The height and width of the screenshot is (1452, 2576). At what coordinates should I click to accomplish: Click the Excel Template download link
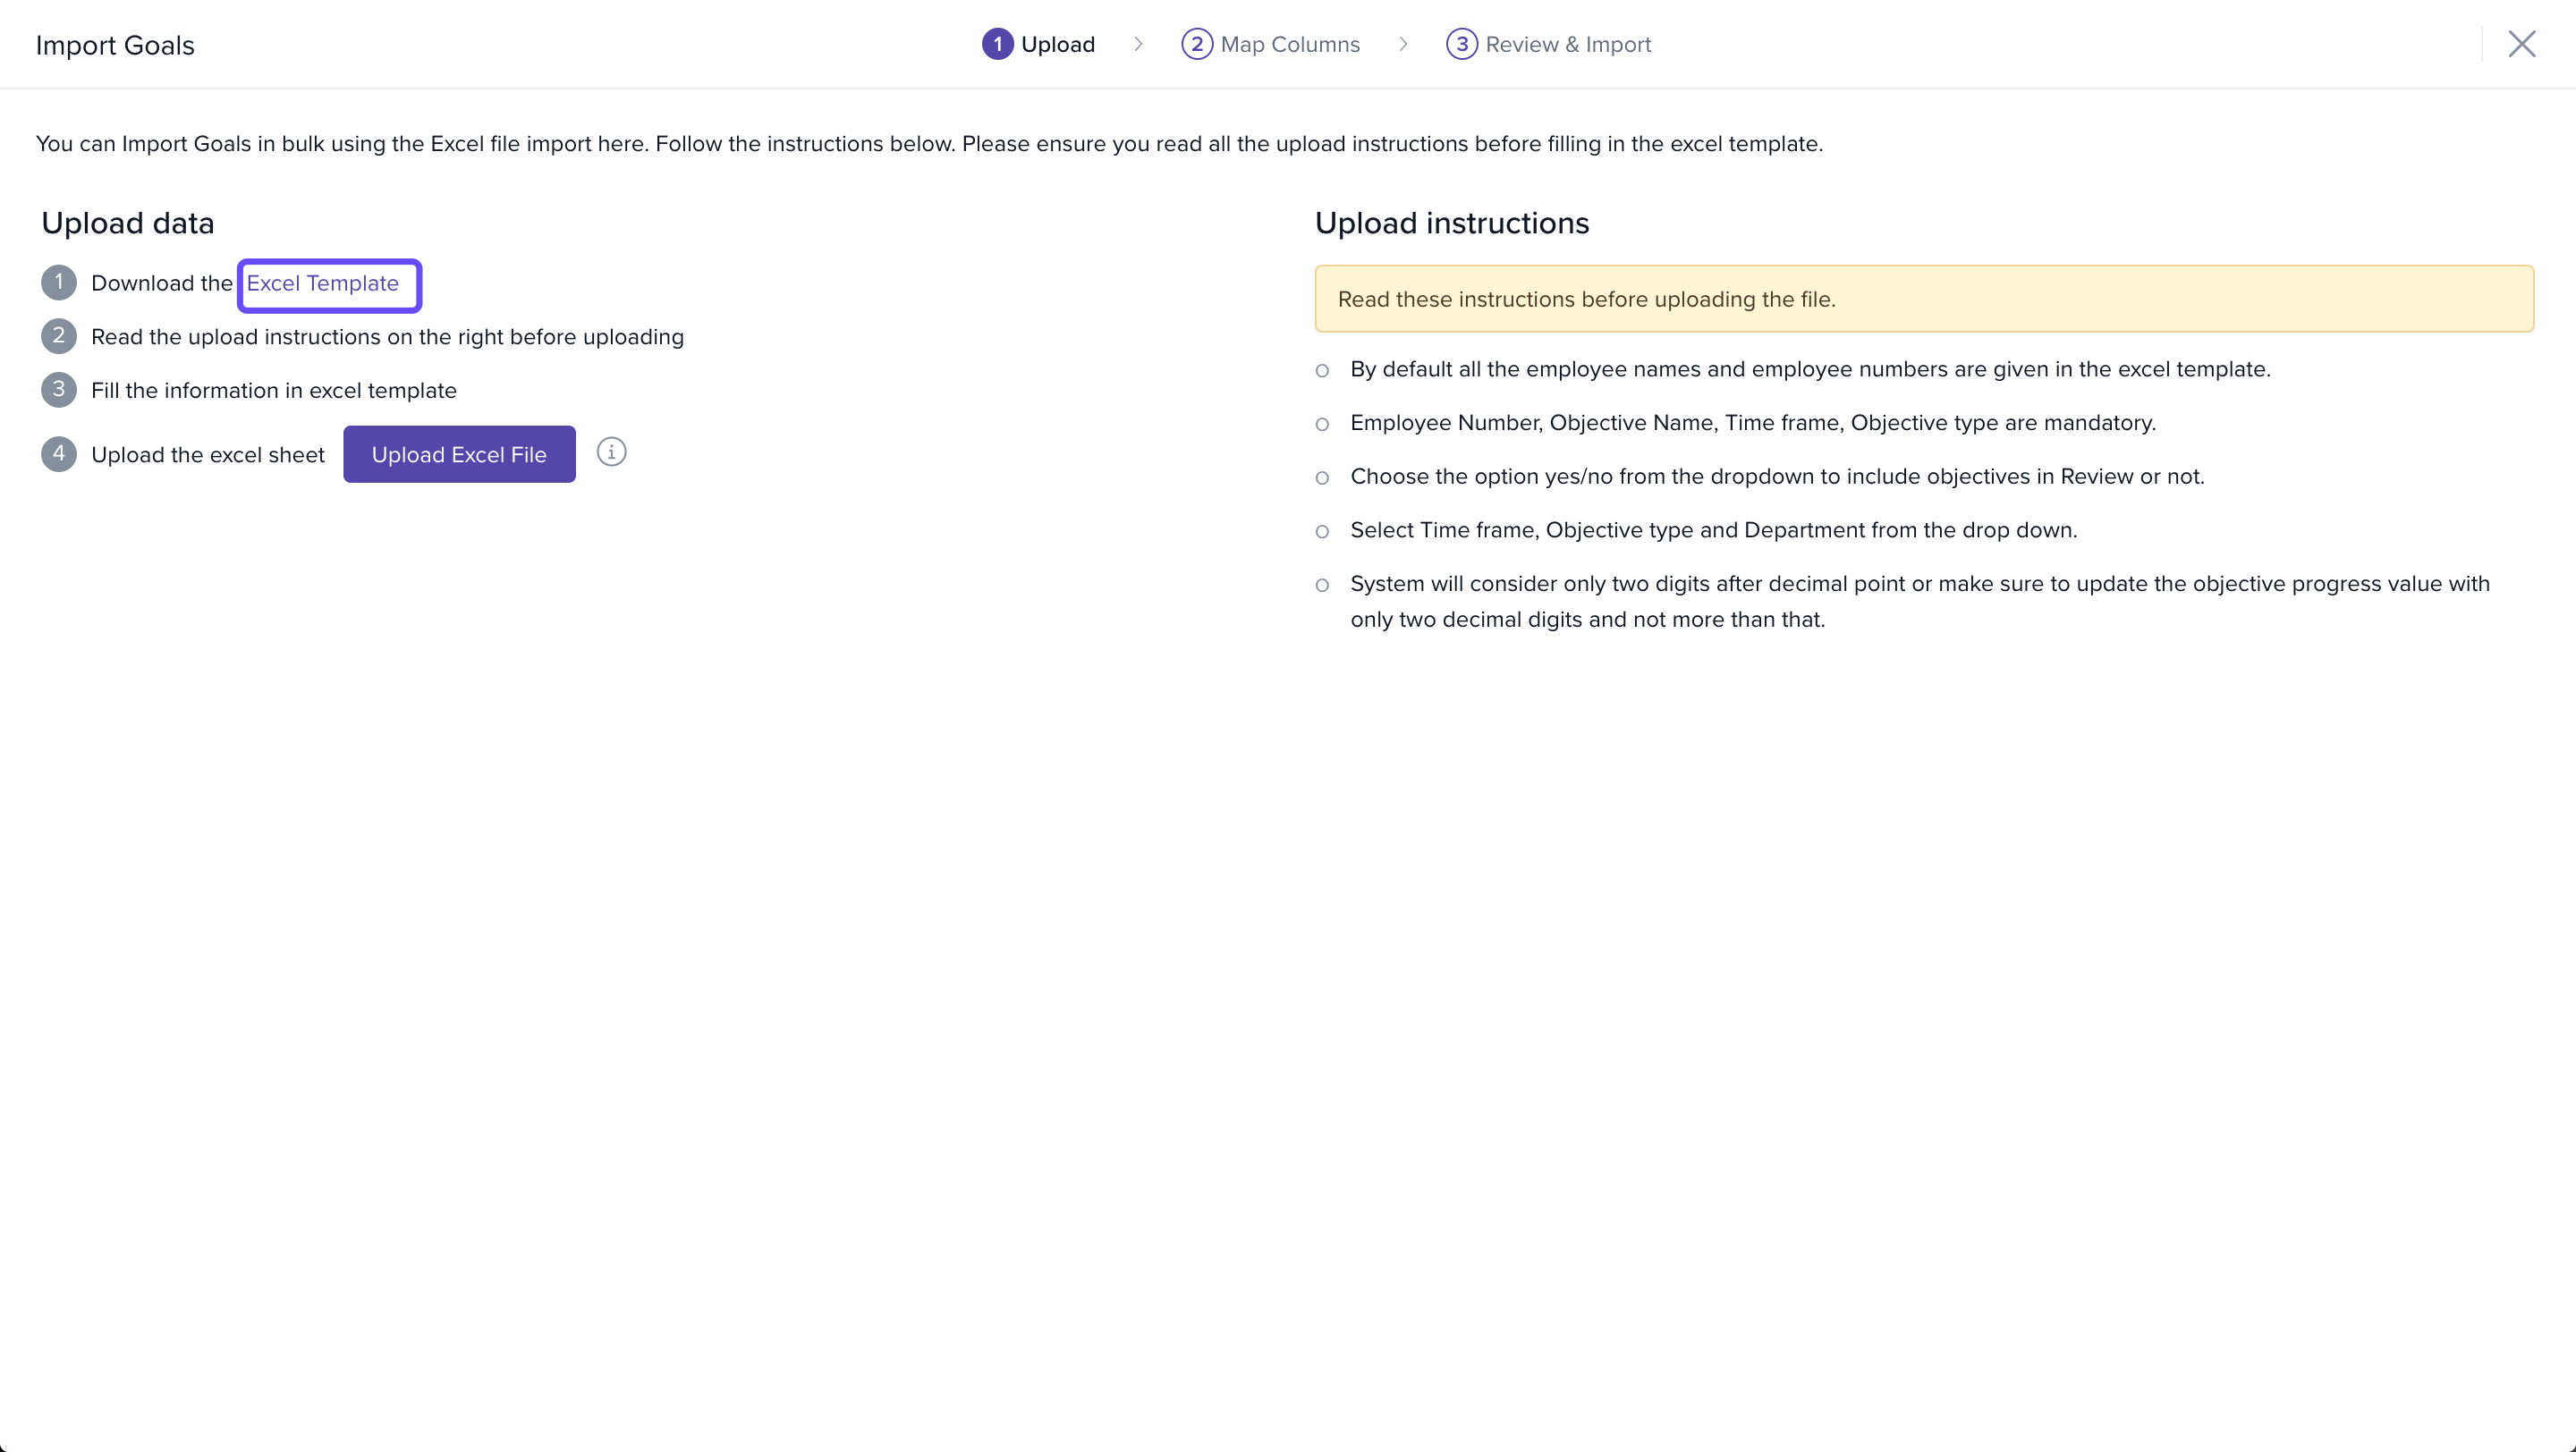pyautogui.click(x=322, y=283)
